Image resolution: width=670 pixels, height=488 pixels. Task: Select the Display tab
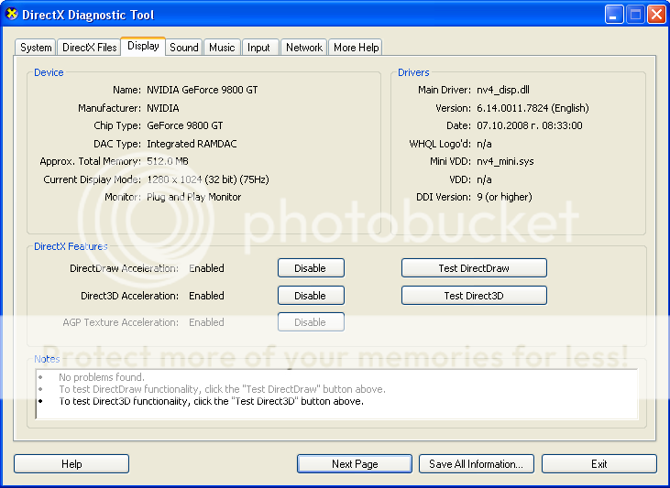pos(143,47)
